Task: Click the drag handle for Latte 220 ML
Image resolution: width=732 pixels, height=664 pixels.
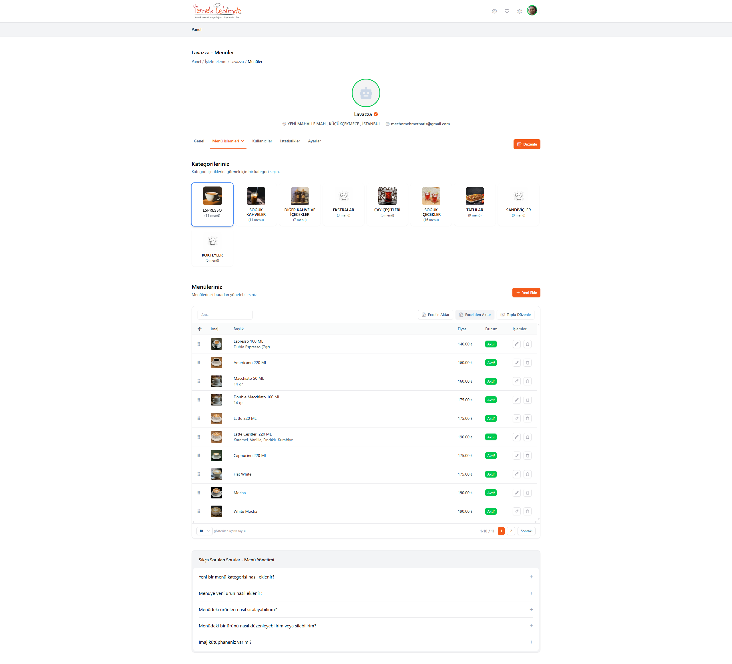Action: 199,418
